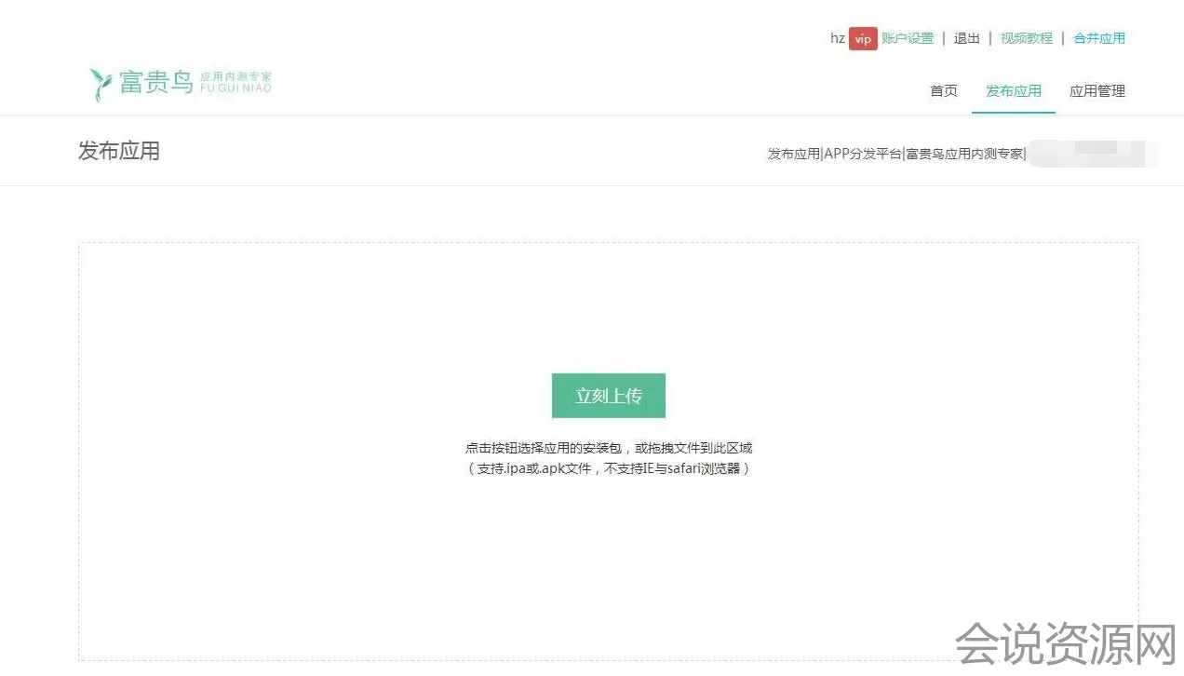Click 退出 to log out
The height and width of the screenshot is (676, 1184).
click(966, 38)
